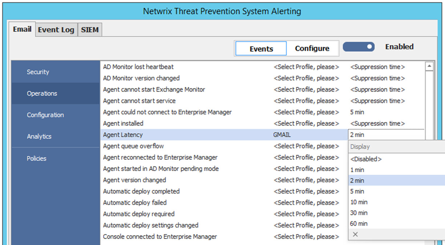This screenshot has width=445, height=245.
Task: Select the Configuration sidebar category
Action: [x=45, y=115]
